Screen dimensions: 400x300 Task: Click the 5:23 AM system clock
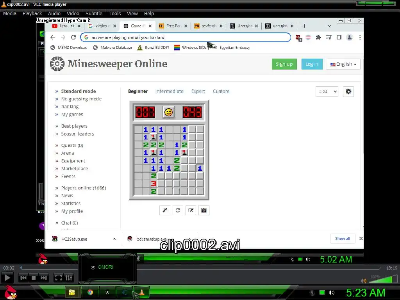click(x=366, y=293)
